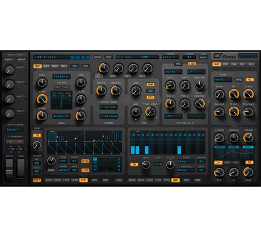Click the octave up arrow in WAVE section
261x236 pixels.
tap(66, 87)
